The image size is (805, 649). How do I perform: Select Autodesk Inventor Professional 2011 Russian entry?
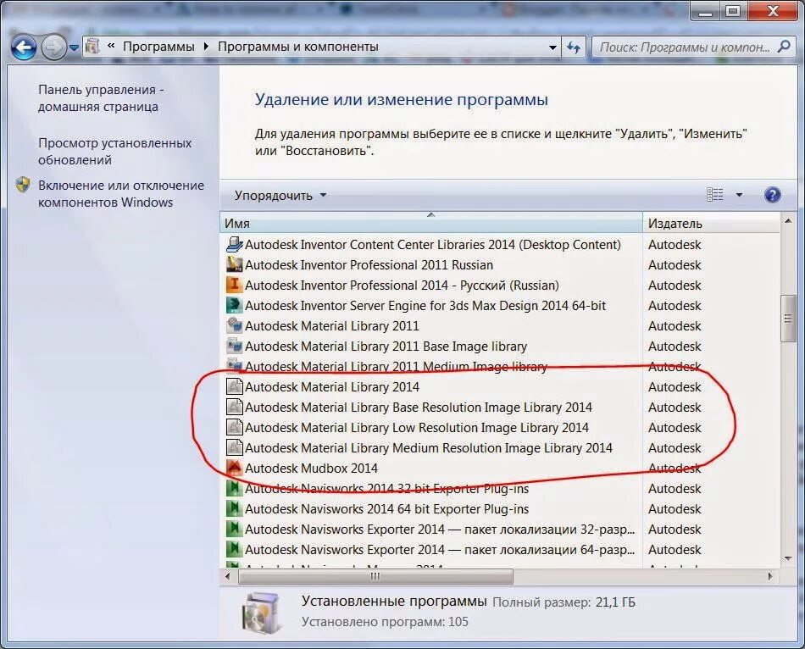[369, 265]
